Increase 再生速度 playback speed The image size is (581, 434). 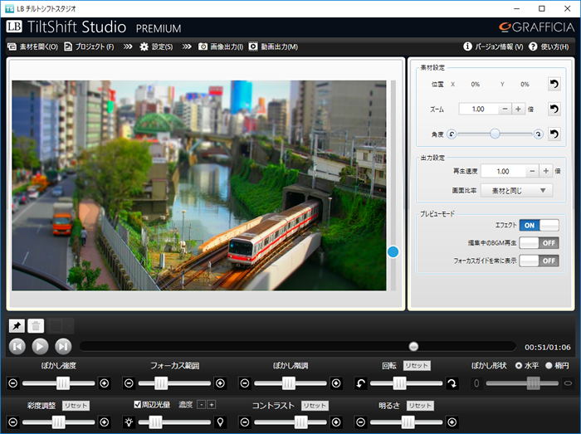point(546,171)
